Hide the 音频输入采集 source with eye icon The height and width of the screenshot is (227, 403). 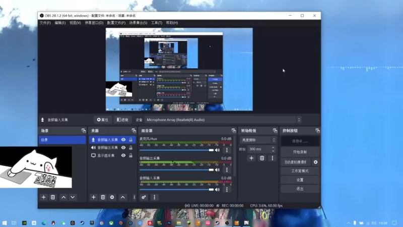pyautogui.click(x=123, y=140)
